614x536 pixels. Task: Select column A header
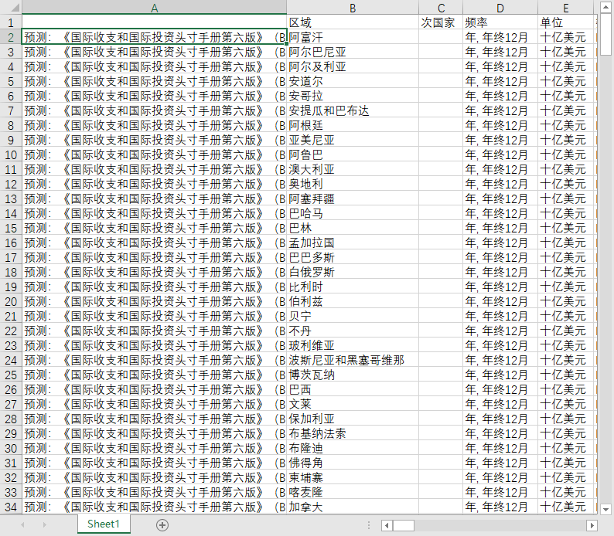click(155, 8)
